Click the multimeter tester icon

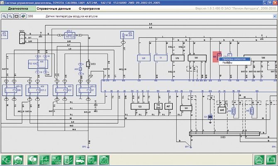68,160
